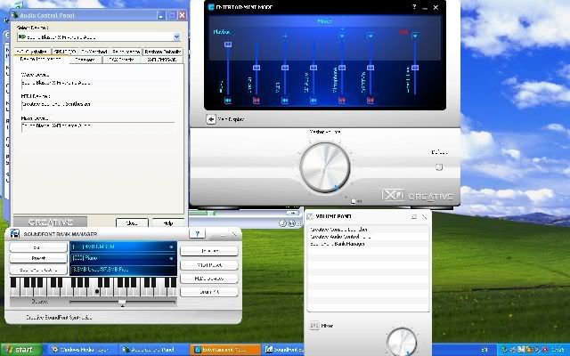The width and height of the screenshot is (570, 356).
Task: Switch to the X-Fi CMSS-3D tab
Action: 162,60
